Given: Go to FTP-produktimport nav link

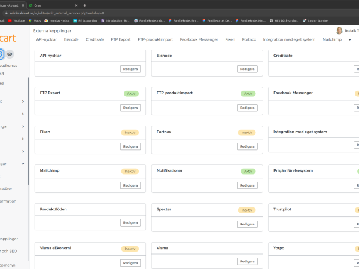Looking at the screenshot, I should [x=155, y=39].
